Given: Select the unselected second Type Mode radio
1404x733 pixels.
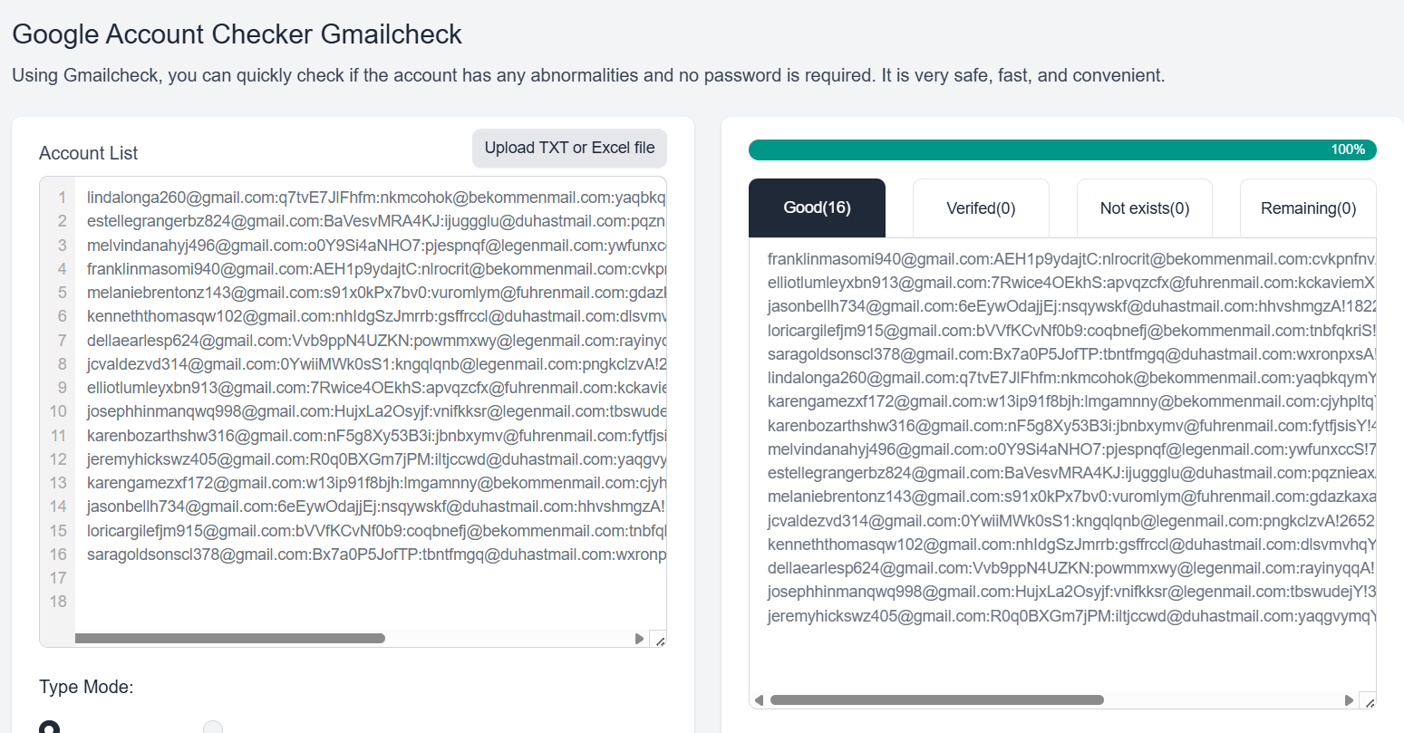Looking at the screenshot, I should click(x=213, y=727).
